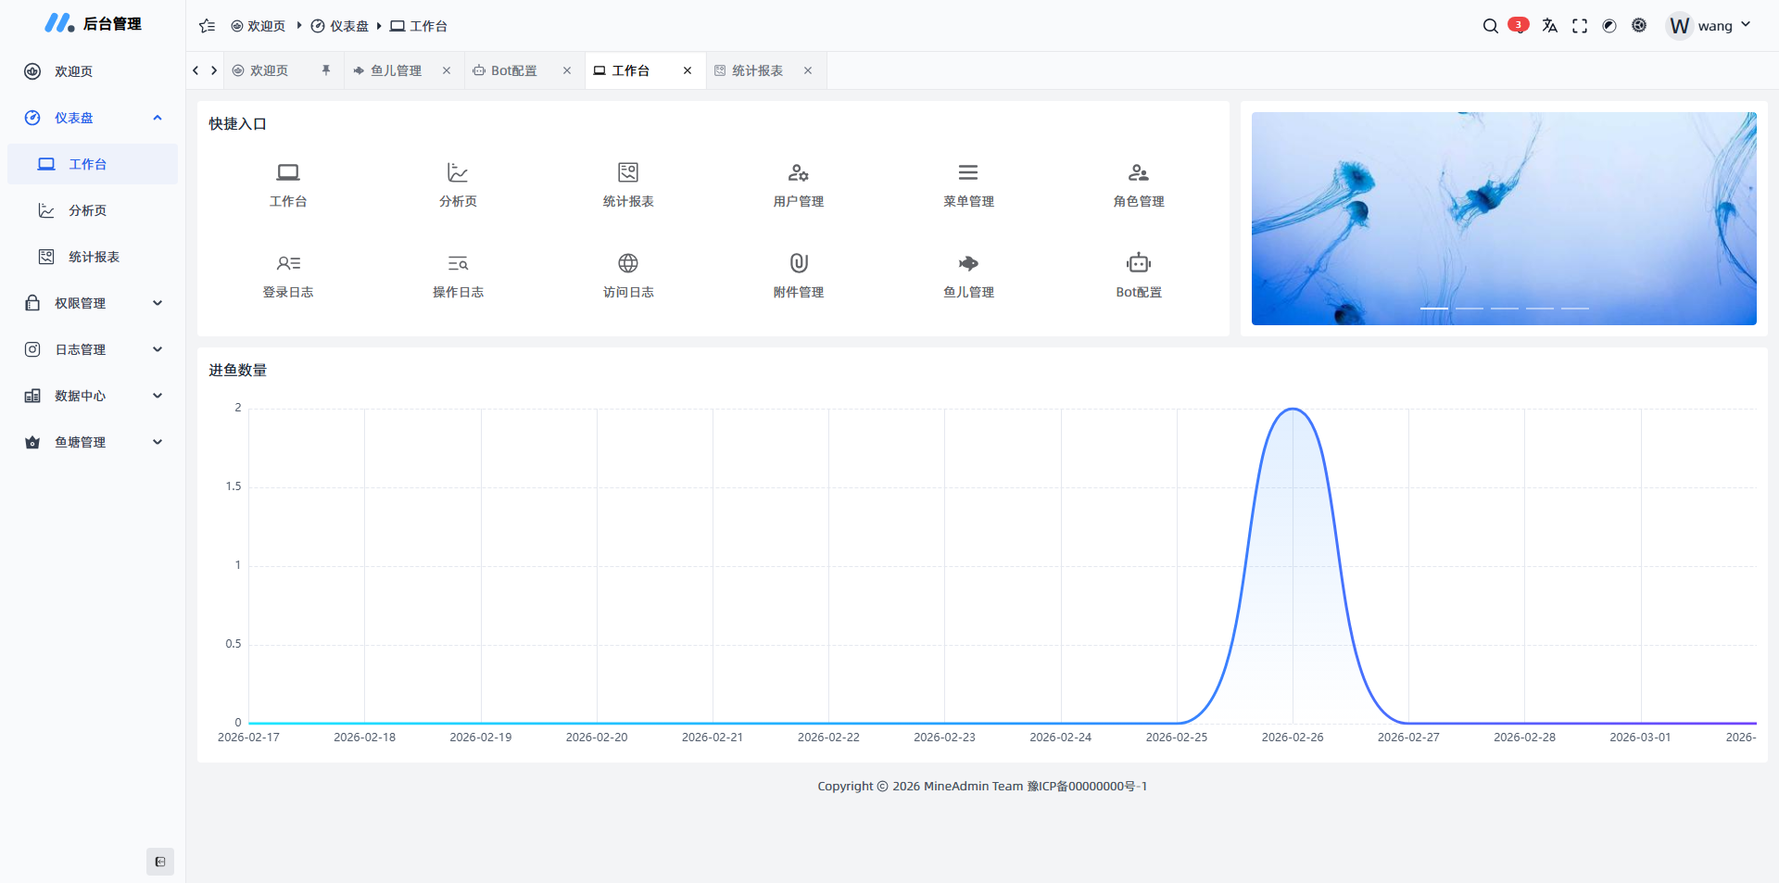The height and width of the screenshot is (883, 1779).
Task: Click the language translation icon
Action: (x=1549, y=26)
